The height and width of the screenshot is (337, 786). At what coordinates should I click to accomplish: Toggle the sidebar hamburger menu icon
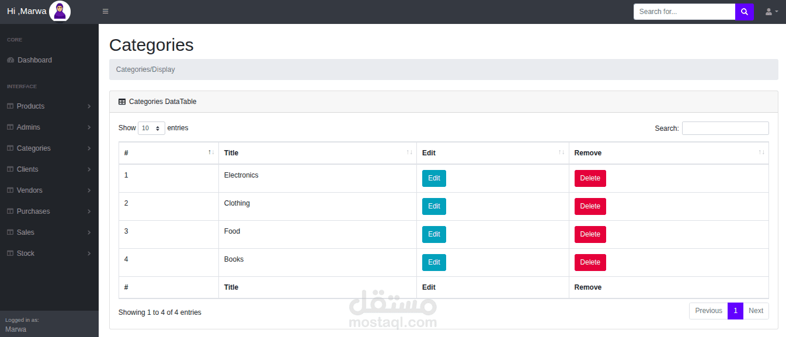coord(105,12)
